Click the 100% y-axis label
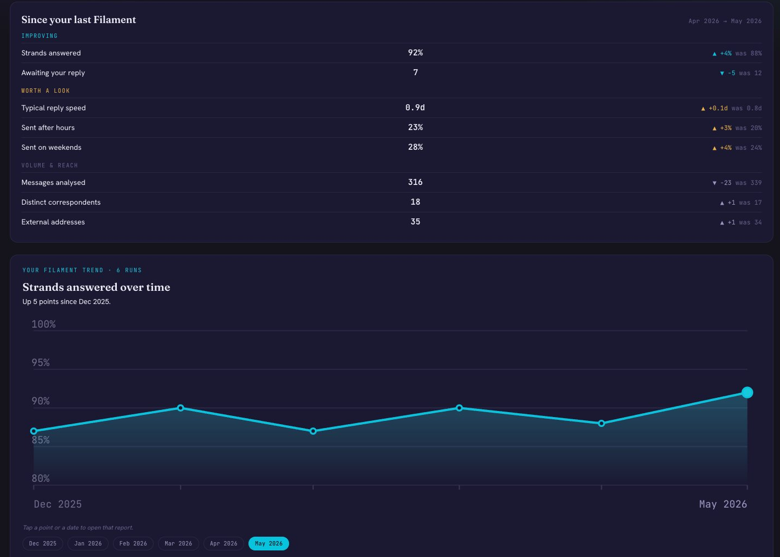Screen dimensions: 780x557 [44, 324]
